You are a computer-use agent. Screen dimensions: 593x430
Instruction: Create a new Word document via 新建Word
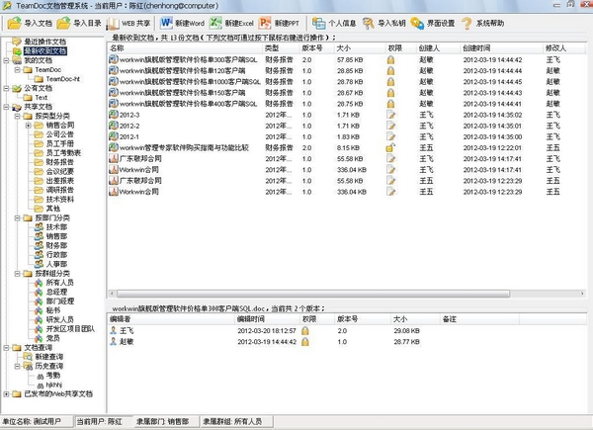(x=182, y=24)
